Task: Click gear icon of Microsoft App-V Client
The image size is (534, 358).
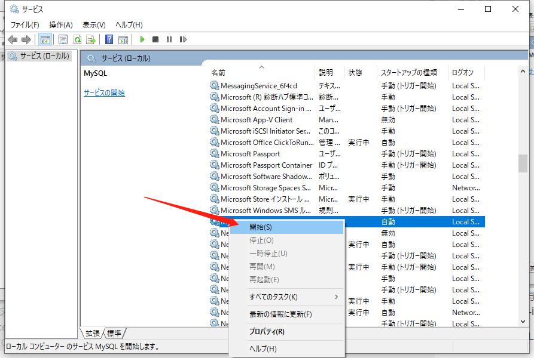Action: click(214, 119)
